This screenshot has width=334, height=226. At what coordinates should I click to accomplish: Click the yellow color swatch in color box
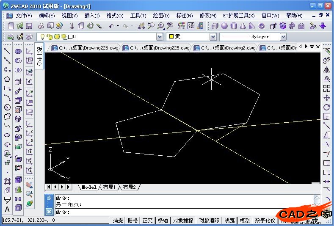coord(171,37)
